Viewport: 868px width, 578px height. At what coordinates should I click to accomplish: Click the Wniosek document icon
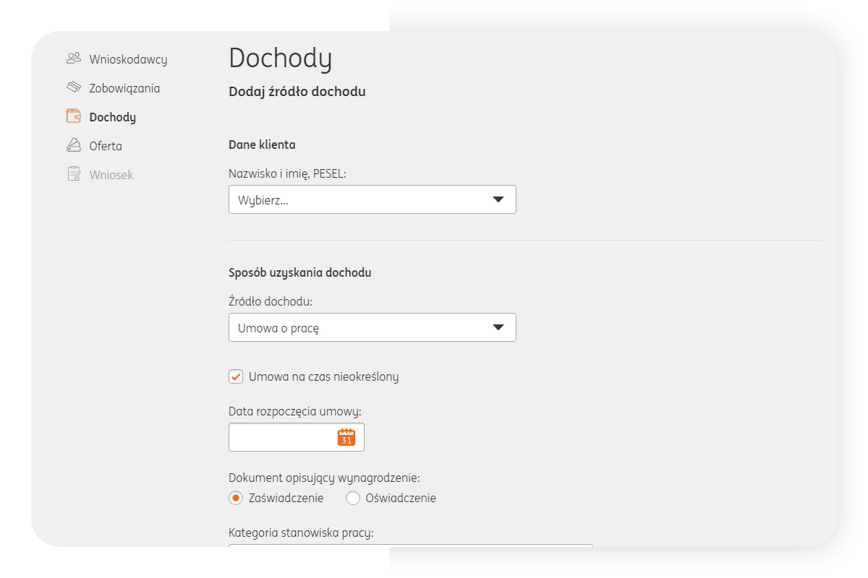[73, 174]
